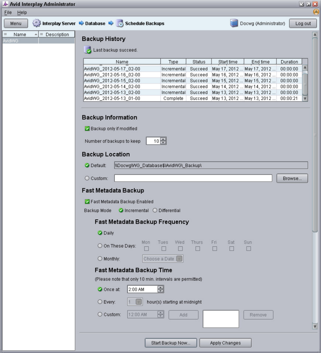Click the Custom time spinner up arrow

pos(160,312)
